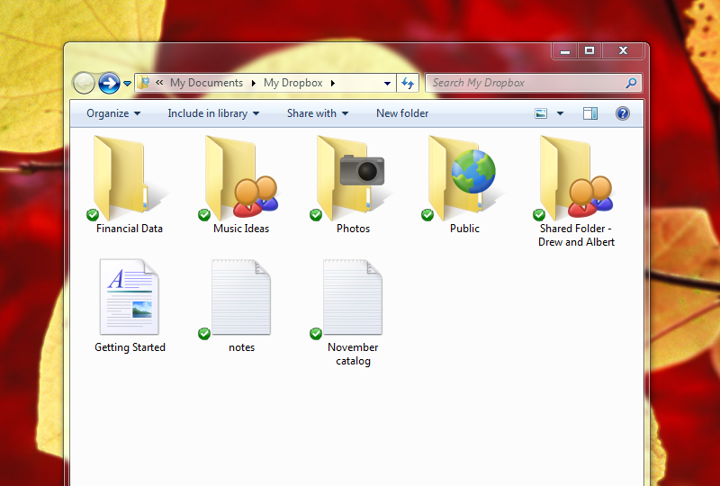Image resolution: width=720 pixels, height=486 pixels.
Task: Open the Share with menu
Action: (318, 113)
